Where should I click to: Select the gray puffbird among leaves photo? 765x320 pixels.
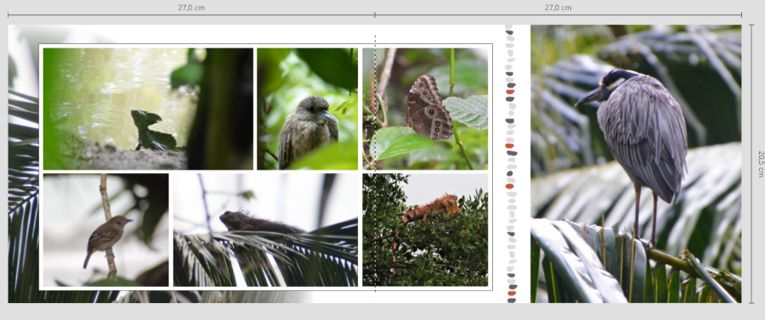coord(307,109)
